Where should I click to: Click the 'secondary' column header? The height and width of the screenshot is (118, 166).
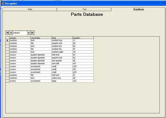coord(41,38)
